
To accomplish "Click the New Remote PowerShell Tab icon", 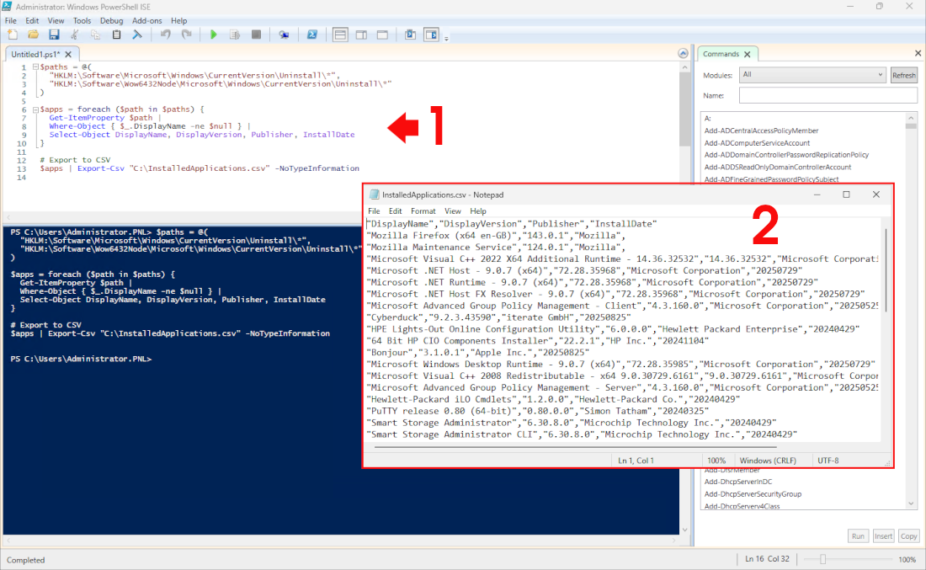I will (284, 35).
